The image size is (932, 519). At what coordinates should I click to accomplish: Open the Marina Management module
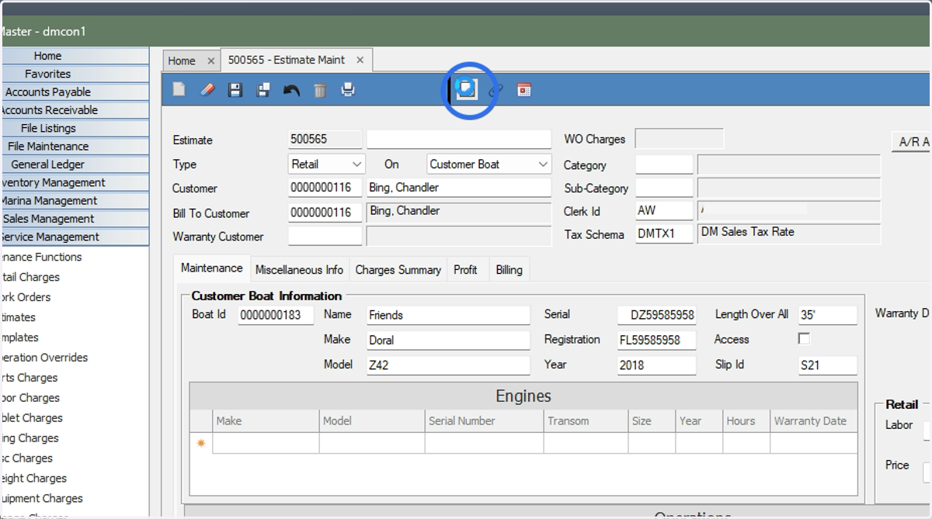[75, 200]
